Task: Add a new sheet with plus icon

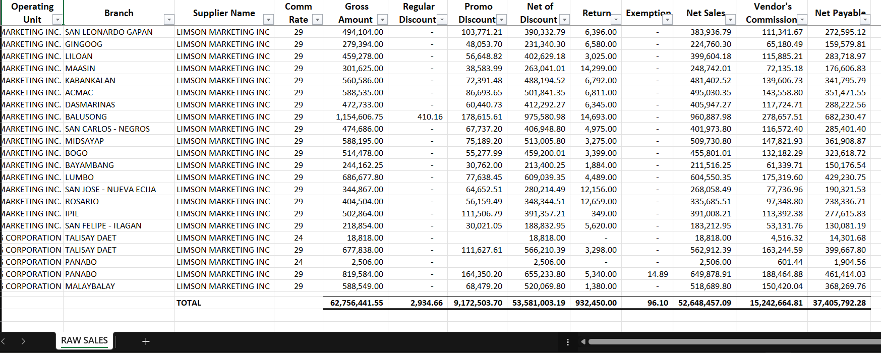Action: 146,341
